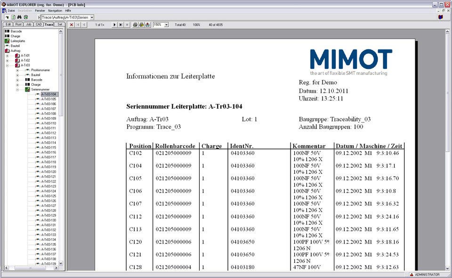452x278 pixels.
Task: Go to the first page of the report
Action: tap(78, 25)
